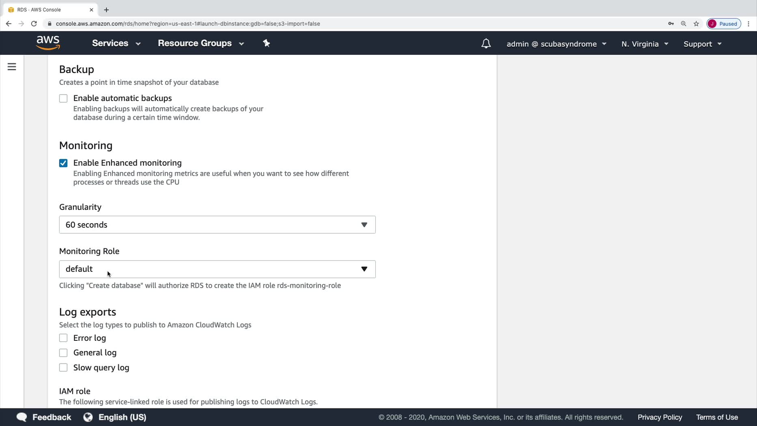The width and height of the screenshot is (757, 426).
Task: Click the AWS logo home icon
Action: [x=48, y=43]
